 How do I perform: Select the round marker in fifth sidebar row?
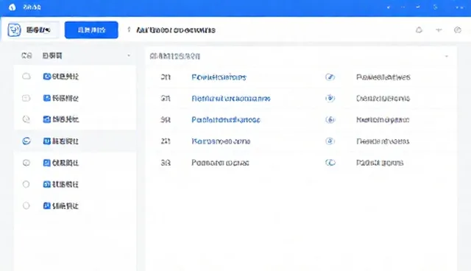[26, 163]
